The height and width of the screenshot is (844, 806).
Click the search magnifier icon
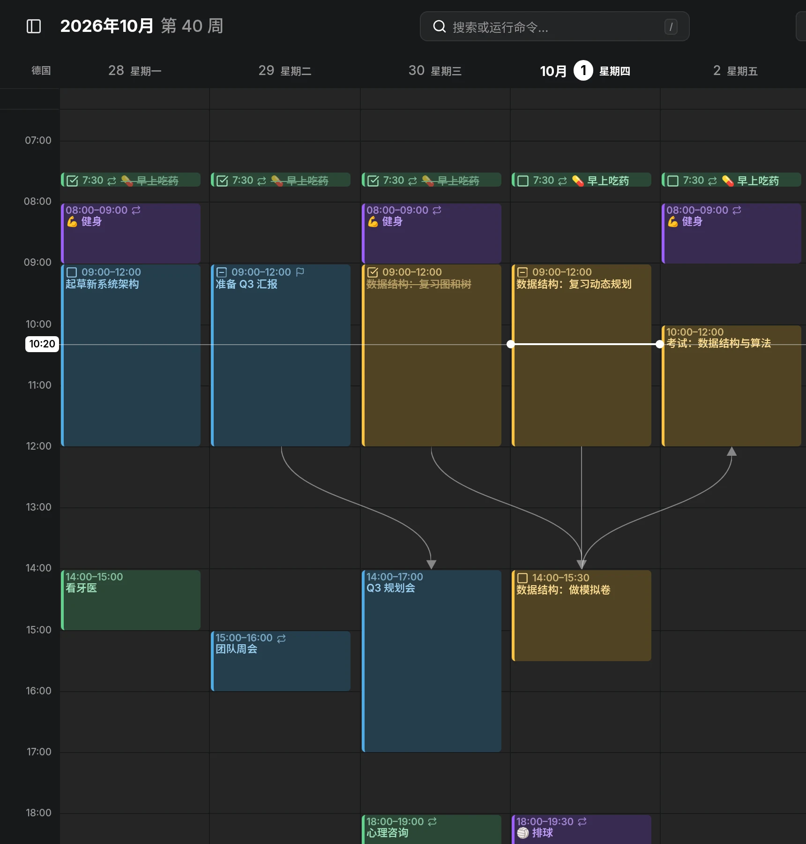439,27
